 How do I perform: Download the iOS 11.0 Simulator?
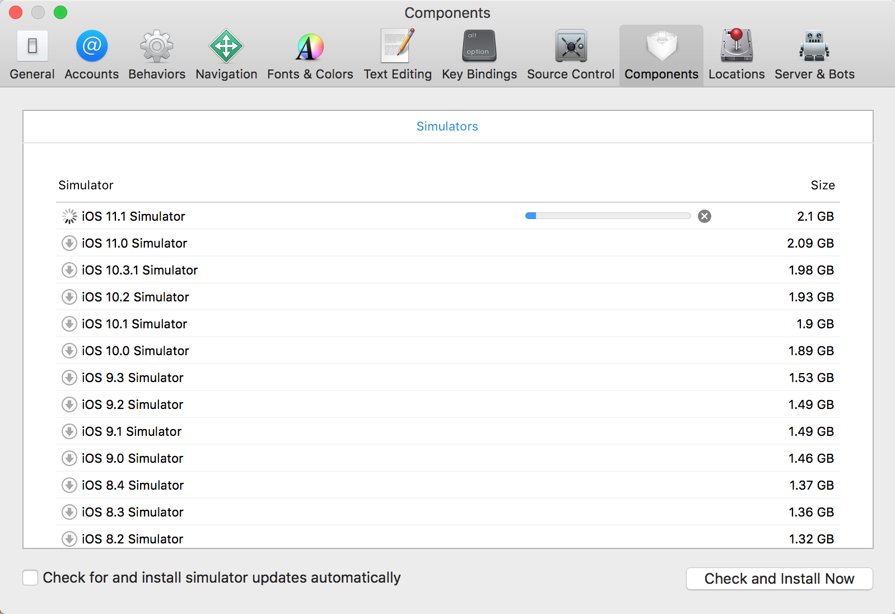69,243
